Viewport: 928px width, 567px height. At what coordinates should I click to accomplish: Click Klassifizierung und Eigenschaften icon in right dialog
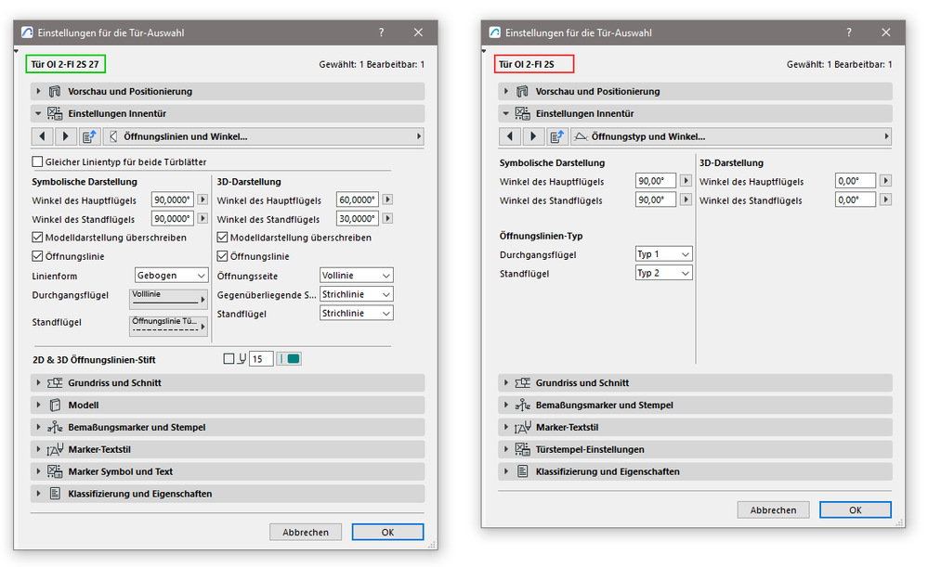(x=523, y=471)
